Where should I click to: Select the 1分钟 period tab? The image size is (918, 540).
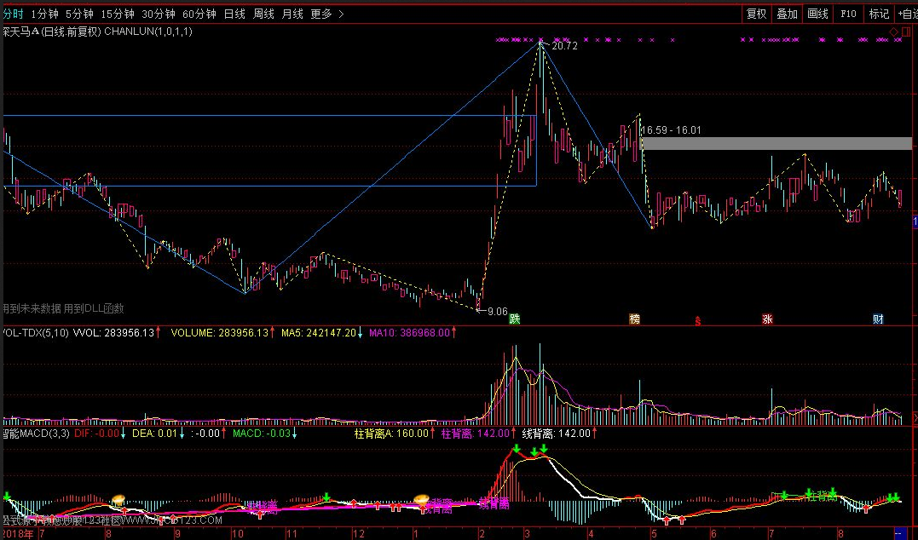pyautogui.click(x=45, y=14)
